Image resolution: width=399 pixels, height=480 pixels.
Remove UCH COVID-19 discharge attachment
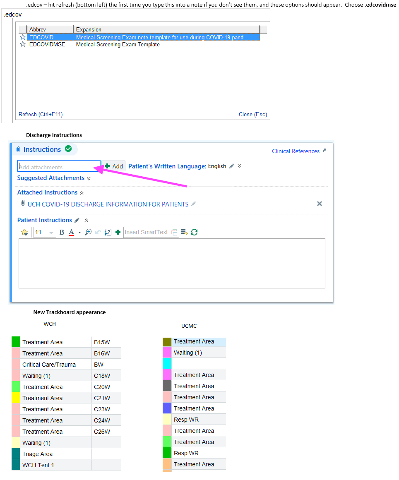[x=319, y=204]
